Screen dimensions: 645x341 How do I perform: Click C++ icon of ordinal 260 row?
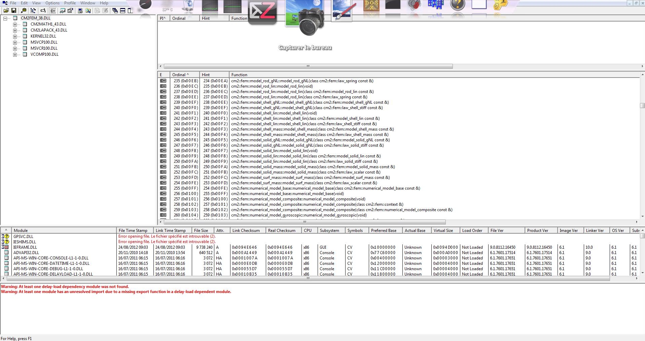tap(163, 215)
